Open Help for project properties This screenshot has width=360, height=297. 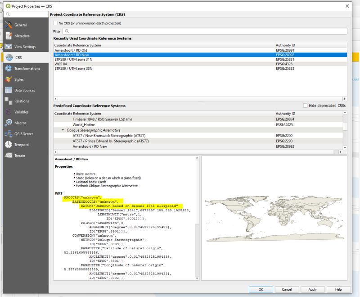pyautogui.click(x=338, y=289)
